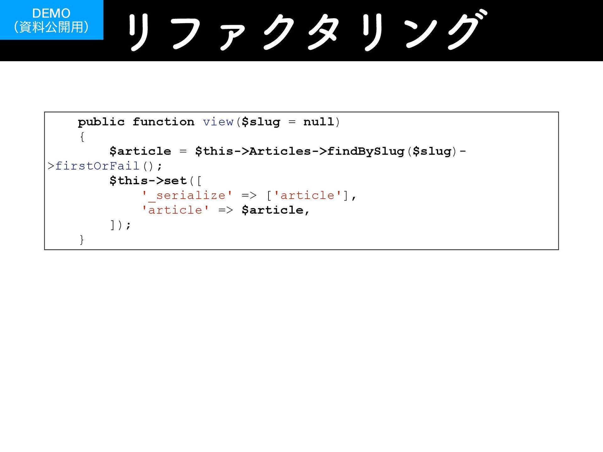Click the closing curly brace of function

tap(82, 239)
